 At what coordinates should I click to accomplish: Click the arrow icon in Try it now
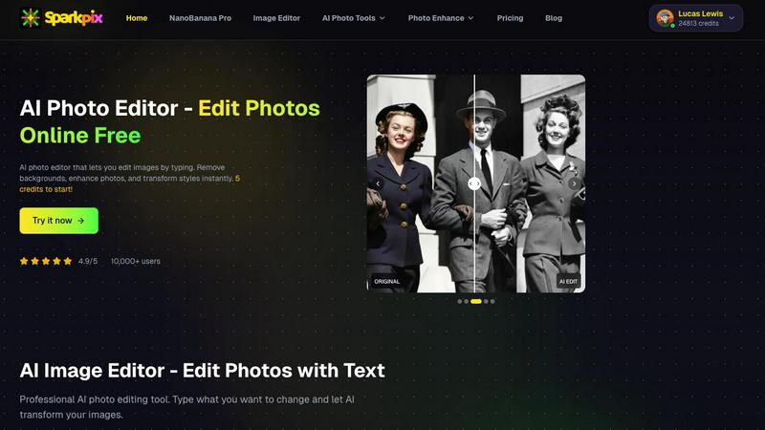coord(81,221)
